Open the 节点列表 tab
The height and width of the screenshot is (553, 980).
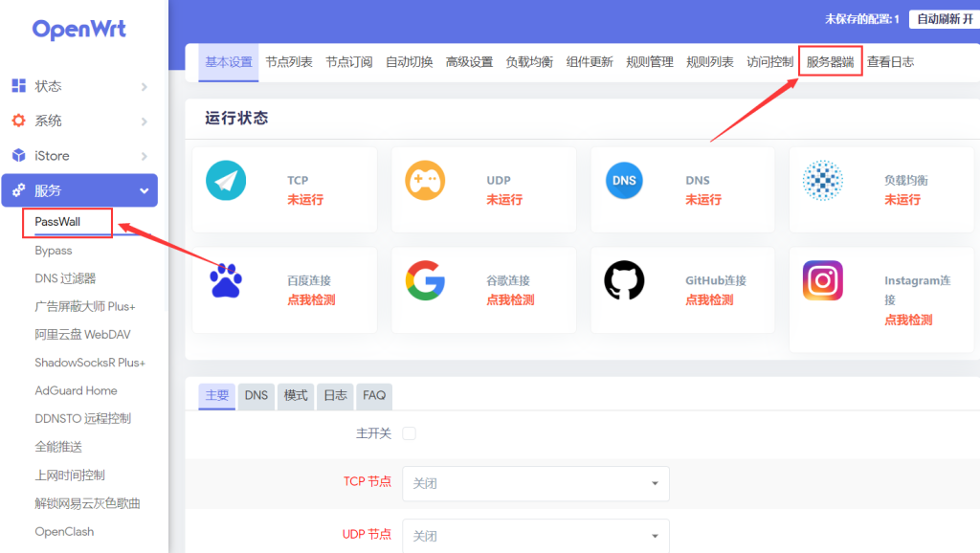pos(289,62)
